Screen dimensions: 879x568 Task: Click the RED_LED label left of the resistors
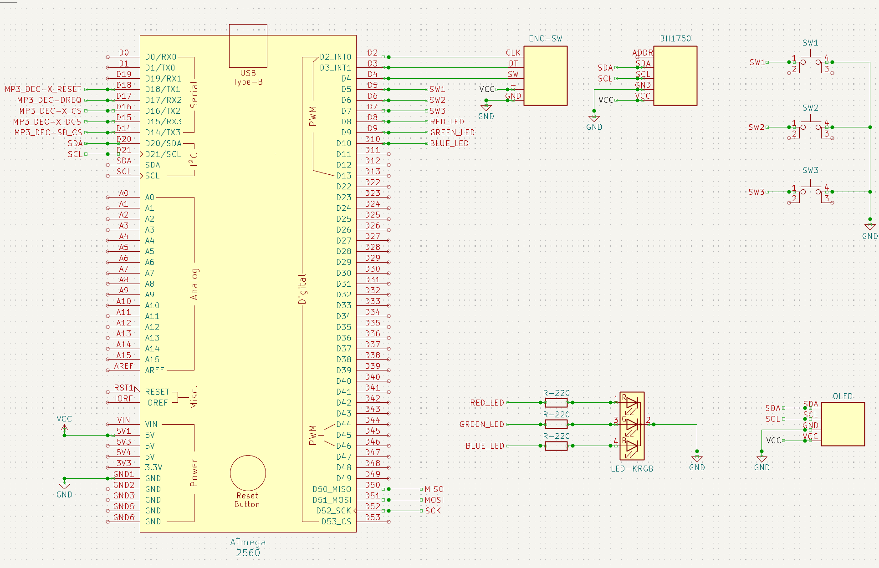tap(487, 403)
